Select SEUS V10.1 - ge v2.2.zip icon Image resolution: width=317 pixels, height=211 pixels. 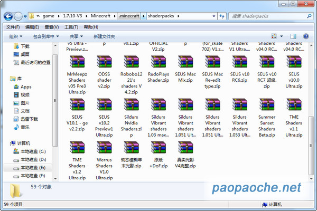77,104
